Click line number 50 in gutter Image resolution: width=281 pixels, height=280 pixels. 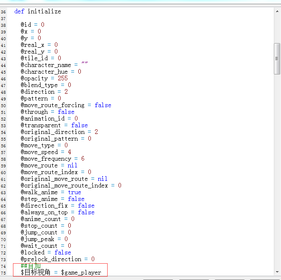(x=3, y=106)
